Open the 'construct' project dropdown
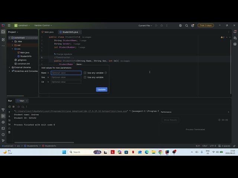Viewport: 238px width, 178px height. (x=22, y=26)
